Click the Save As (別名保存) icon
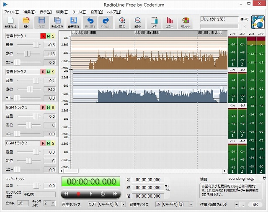Viewport: 268px width, 212px height. (x=57, y=23)
